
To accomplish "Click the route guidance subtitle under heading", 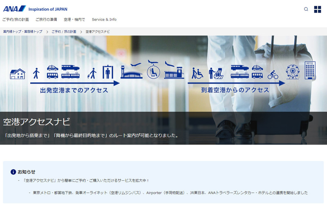I will (x=91, y=135).
